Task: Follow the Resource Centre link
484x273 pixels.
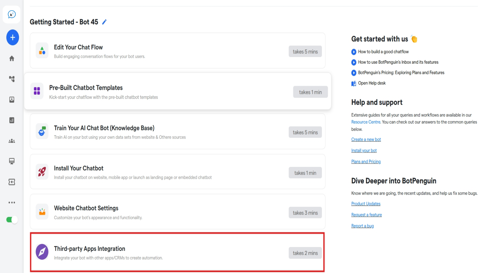Action: pos(366,122)
